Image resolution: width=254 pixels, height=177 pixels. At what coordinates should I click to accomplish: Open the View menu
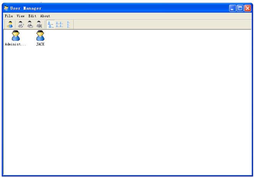(21, 16)
